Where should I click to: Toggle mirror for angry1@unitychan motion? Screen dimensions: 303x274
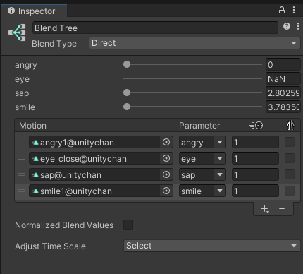tap(290, 142)
